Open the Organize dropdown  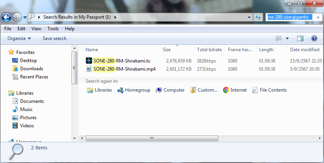pyautogui.click(x=19, y=38)
